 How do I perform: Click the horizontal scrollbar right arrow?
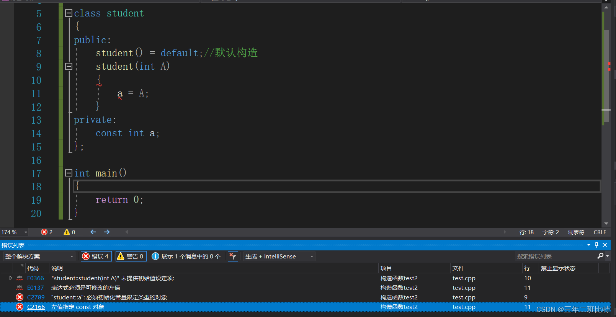505,232
